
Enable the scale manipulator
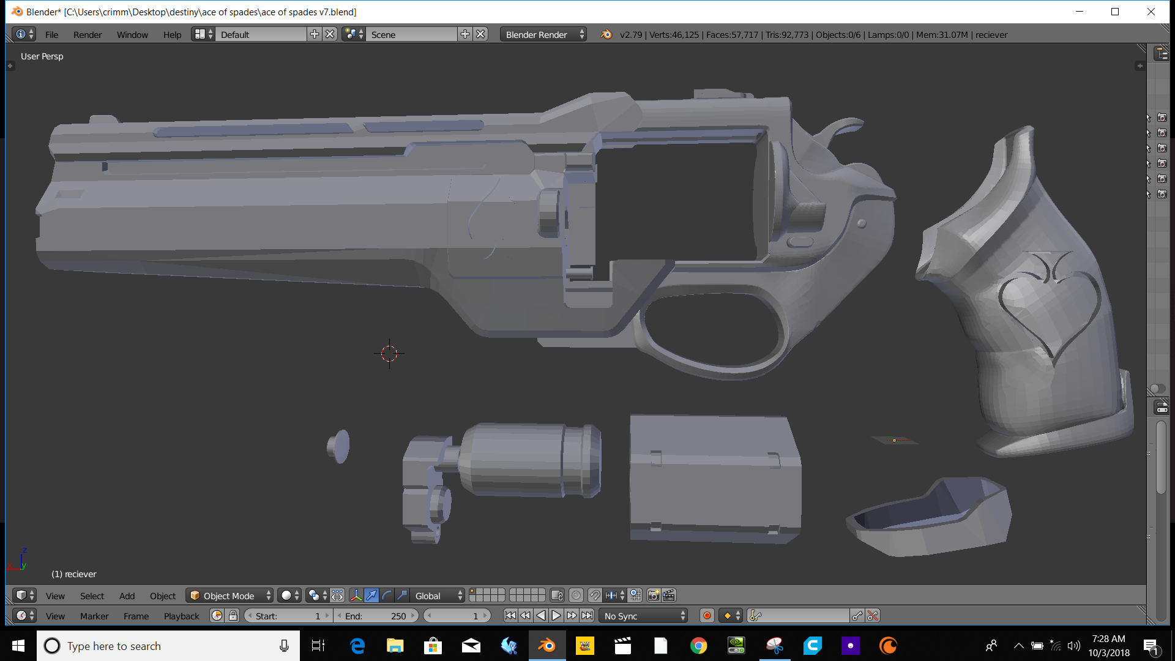click(x=402, y=596)
